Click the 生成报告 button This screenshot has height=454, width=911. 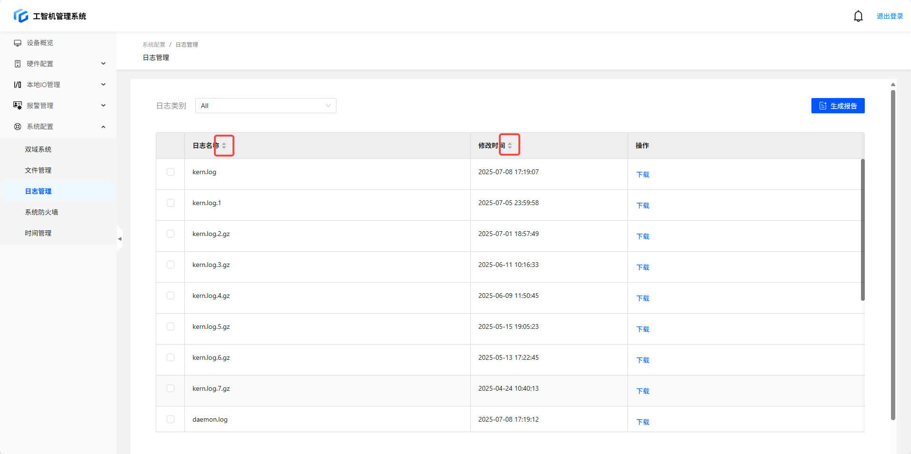pyautogui.click(x=838, y=106)
